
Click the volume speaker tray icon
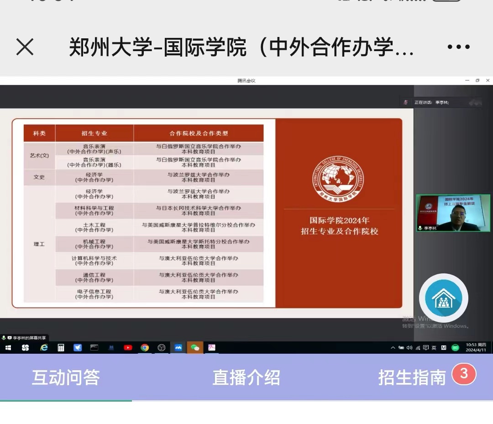coord(409,348)
